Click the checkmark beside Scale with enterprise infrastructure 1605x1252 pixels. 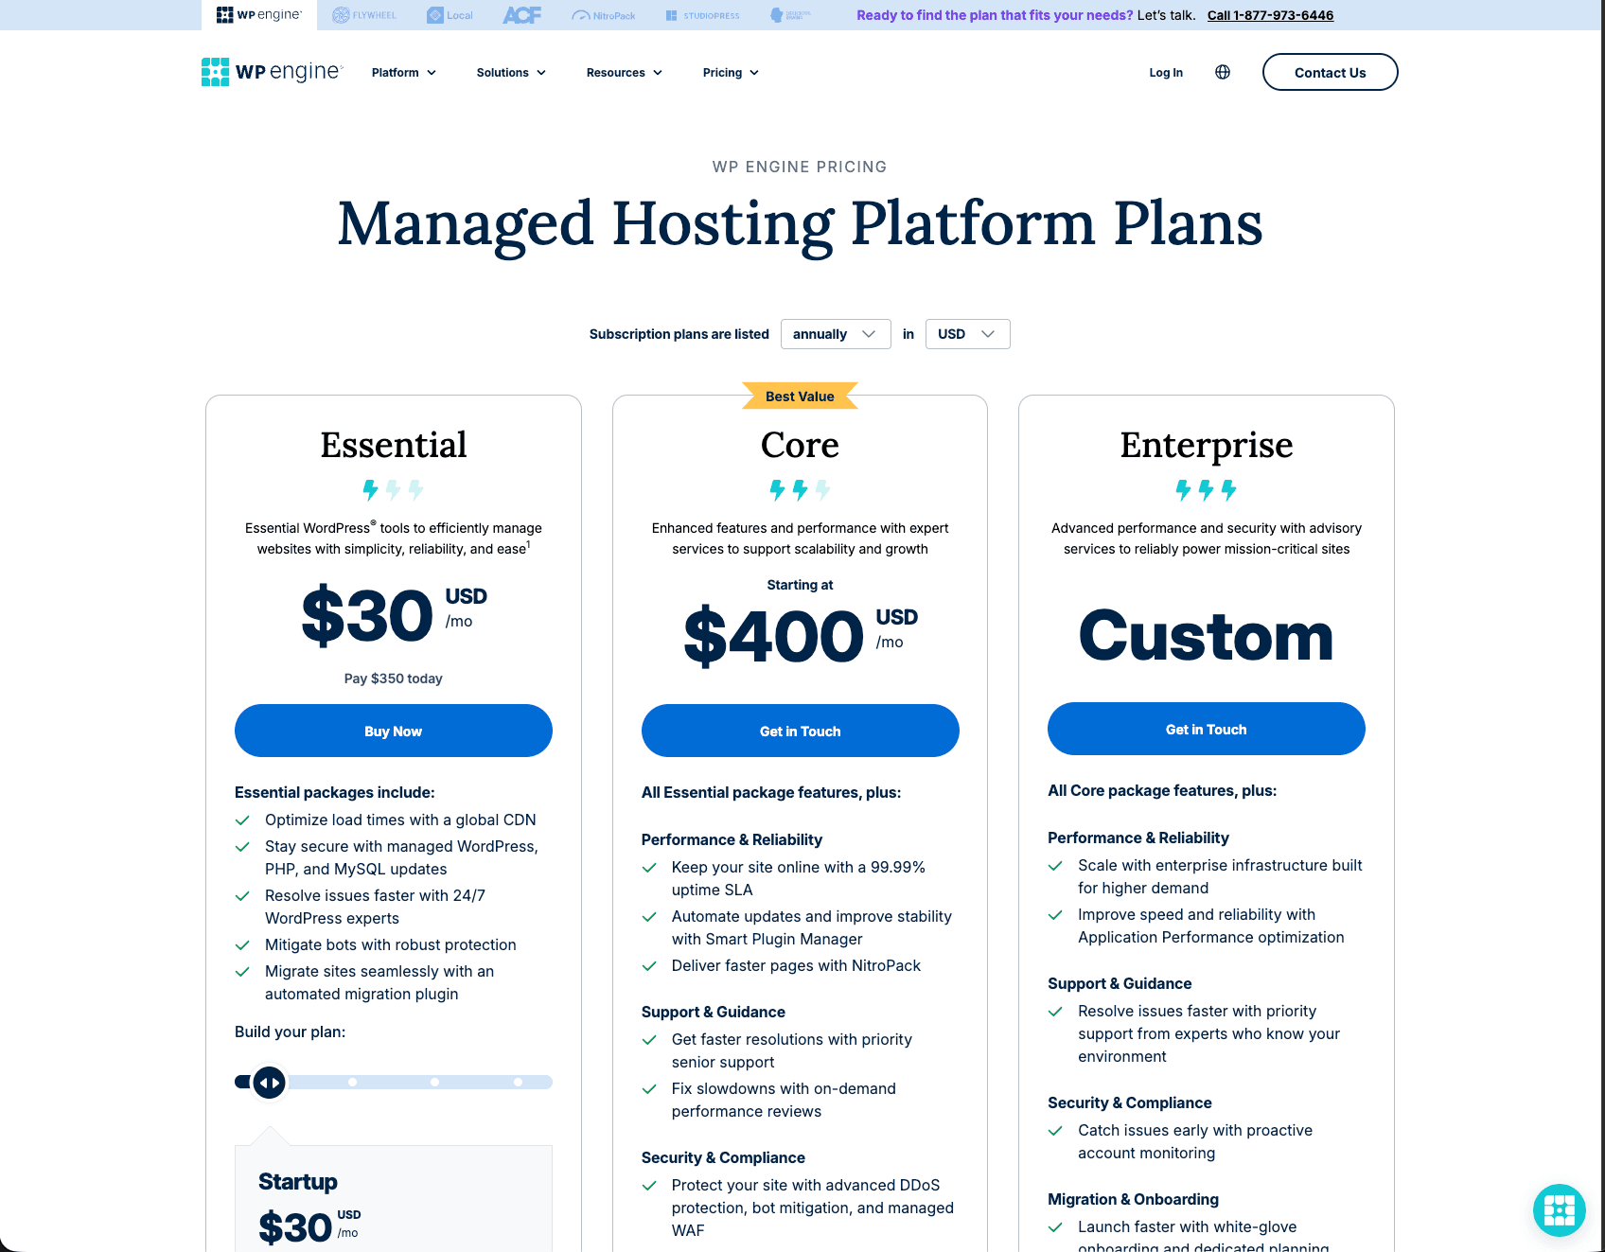(1055, 866)
